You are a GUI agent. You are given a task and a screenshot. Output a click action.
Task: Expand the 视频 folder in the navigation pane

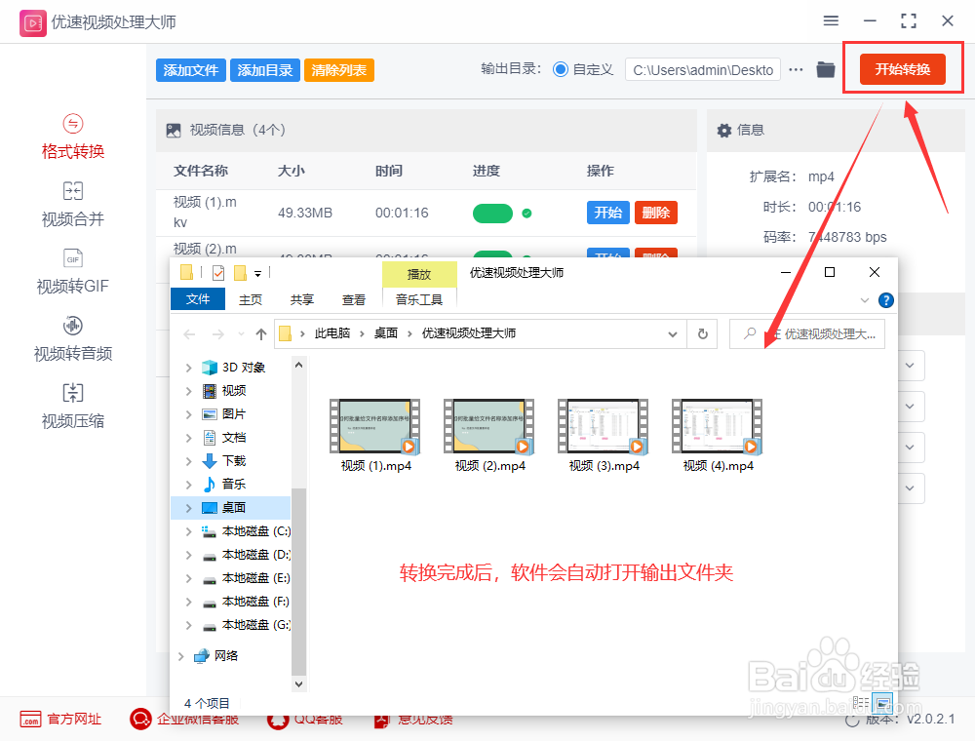188,390
